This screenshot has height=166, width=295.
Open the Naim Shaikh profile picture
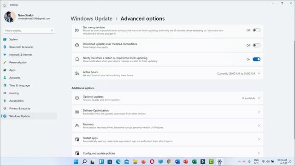pos(9,17)
